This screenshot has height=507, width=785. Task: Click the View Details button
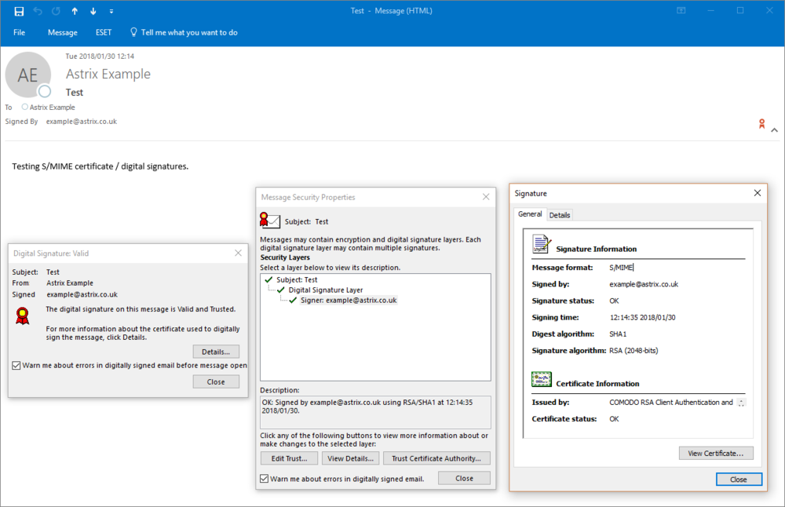pyautogui.click(x=350, y=458)
